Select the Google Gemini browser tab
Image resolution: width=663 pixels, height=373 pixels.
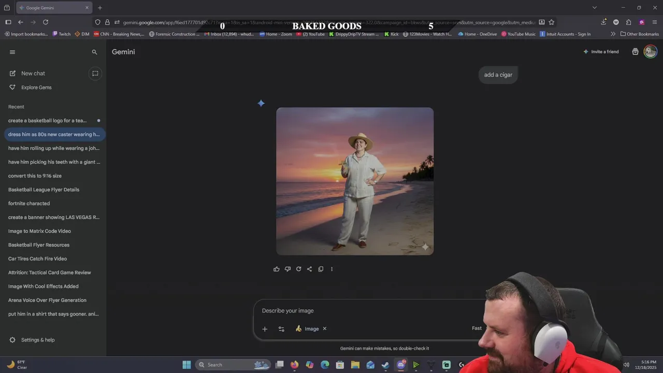(x=54, y=8)
